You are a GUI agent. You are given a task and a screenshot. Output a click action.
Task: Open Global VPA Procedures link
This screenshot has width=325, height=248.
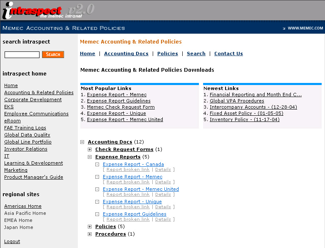237,101
